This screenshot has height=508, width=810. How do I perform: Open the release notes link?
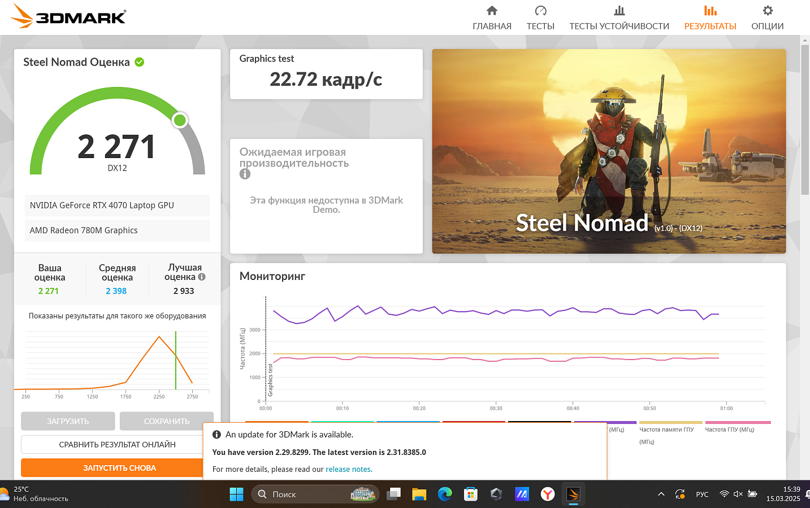tap(348, 469)
